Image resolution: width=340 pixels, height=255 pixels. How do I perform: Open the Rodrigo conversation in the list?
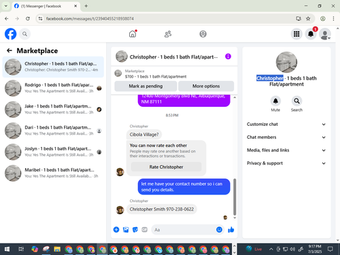[x=53, y=88]
